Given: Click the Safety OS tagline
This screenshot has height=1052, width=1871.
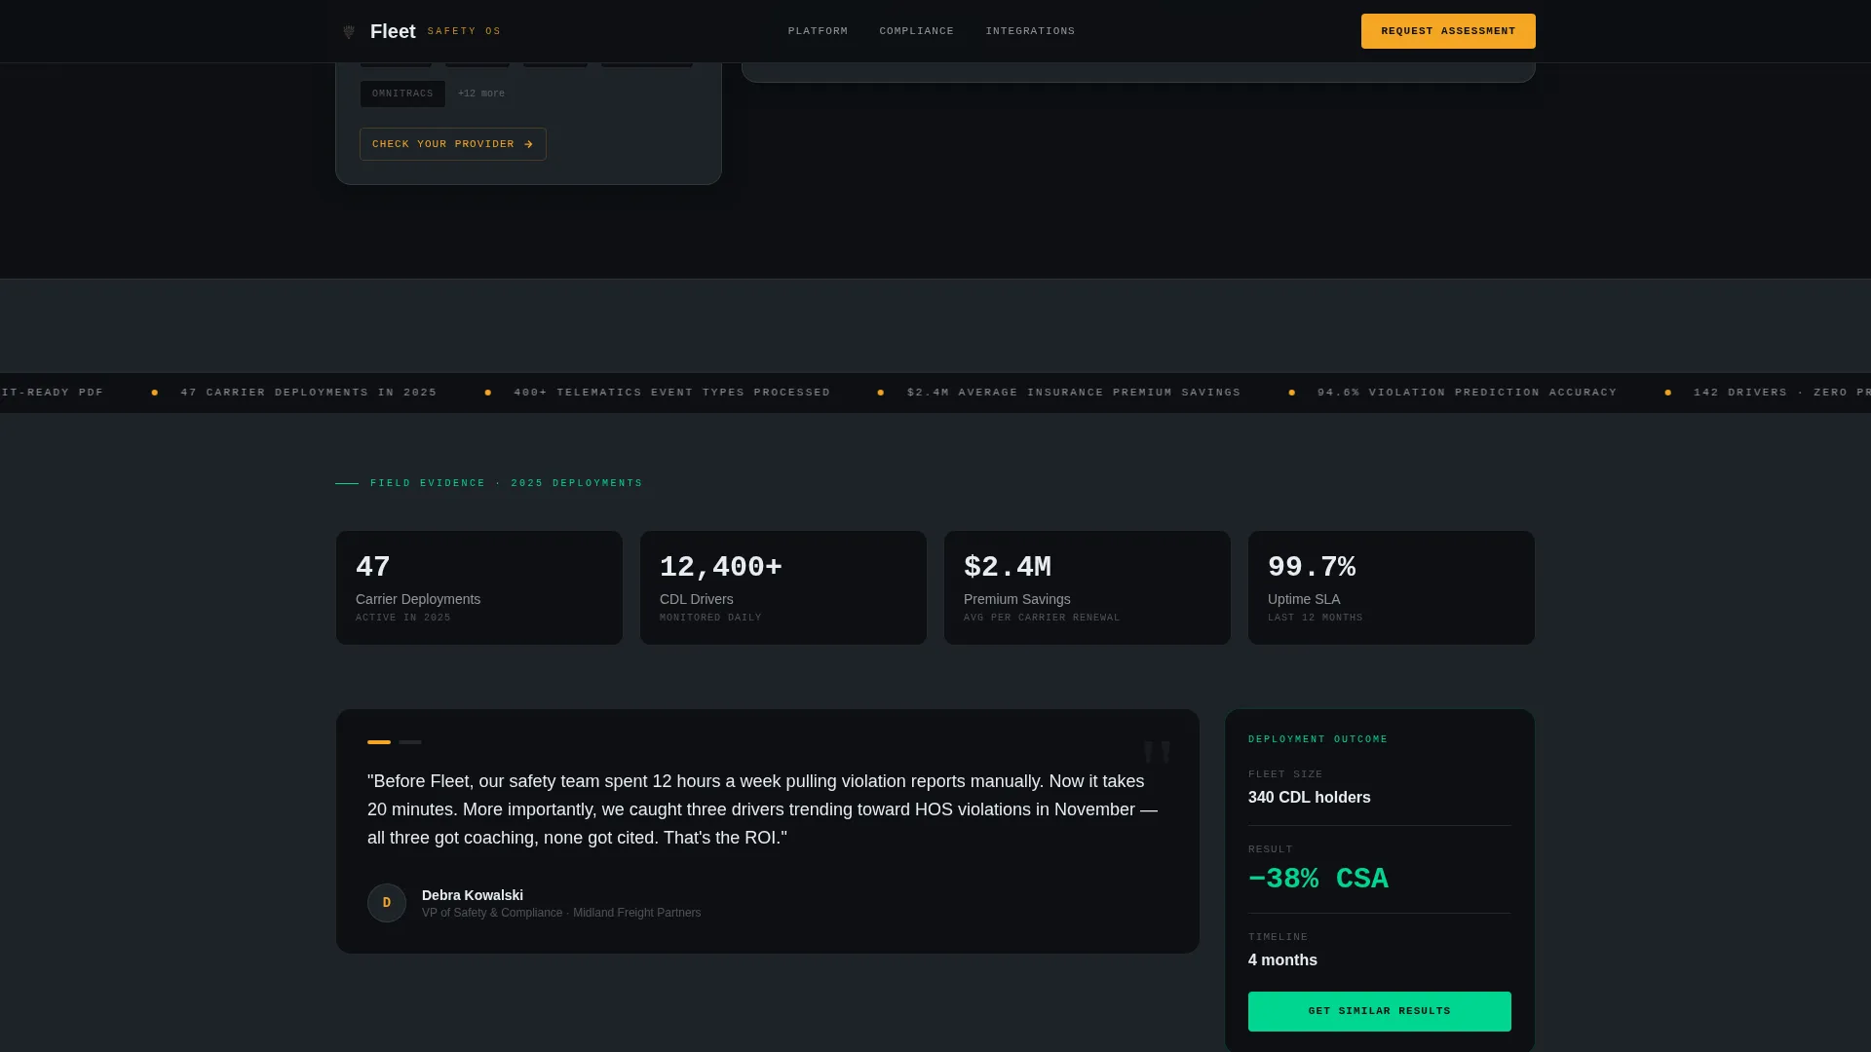Looking at the screenshot, I should click(x=464, y=31).
